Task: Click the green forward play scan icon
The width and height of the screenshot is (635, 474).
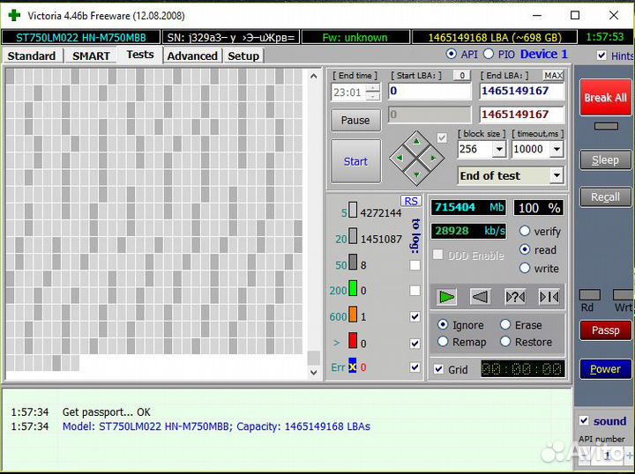Action: [447, 297]
